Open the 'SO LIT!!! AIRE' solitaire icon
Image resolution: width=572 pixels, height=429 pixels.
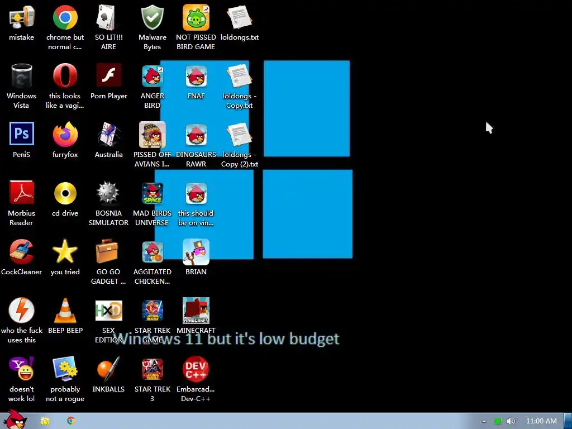(109, 17)
